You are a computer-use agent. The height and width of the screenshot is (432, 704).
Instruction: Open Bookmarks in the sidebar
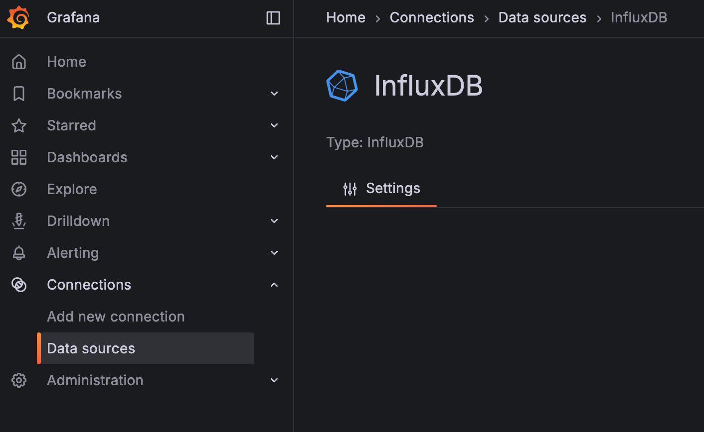[x=84, y=94]
